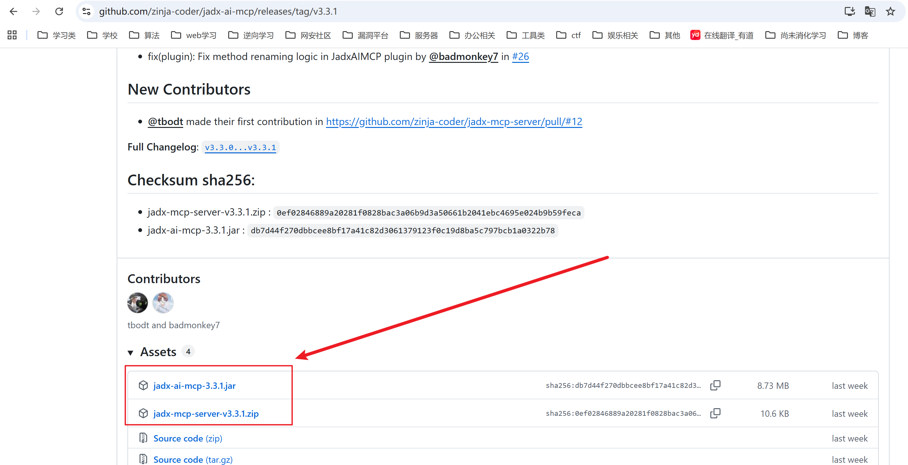Open the translate page icon
Viewport: 908px width, 465px height.
(870, 12)
